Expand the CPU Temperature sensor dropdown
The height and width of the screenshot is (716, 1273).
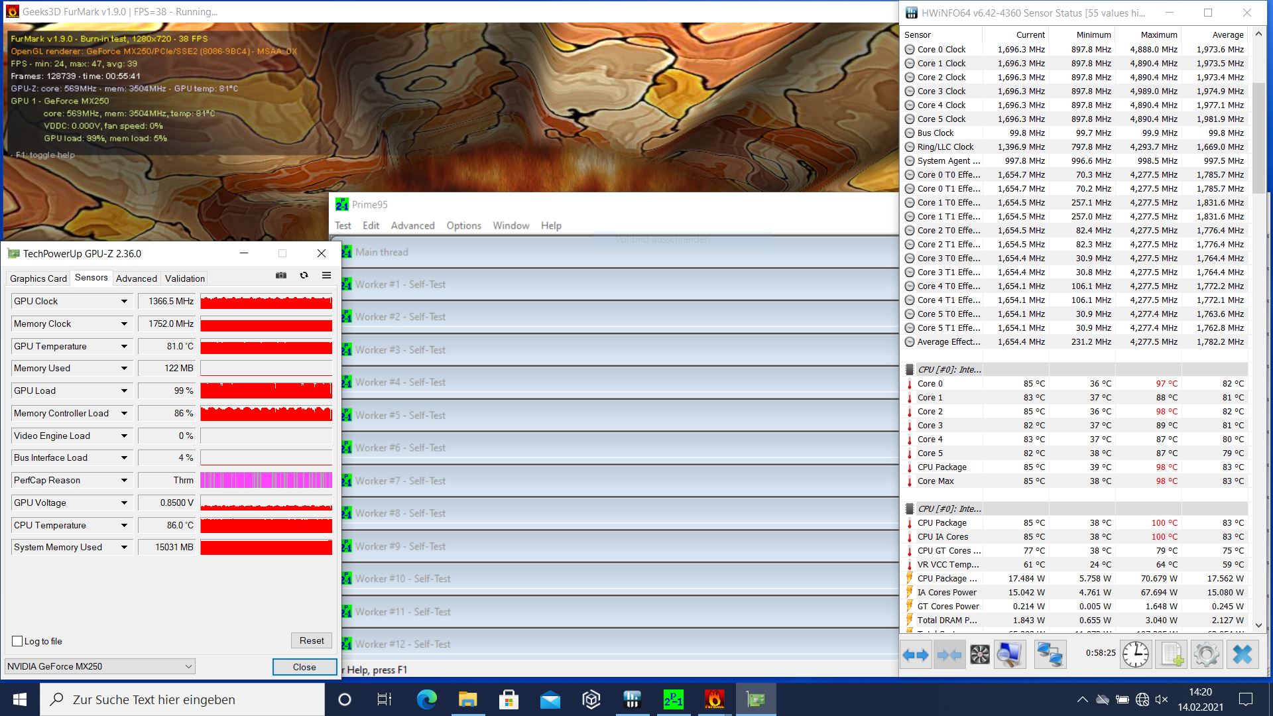pyautogui.click(x=124, y=525)
